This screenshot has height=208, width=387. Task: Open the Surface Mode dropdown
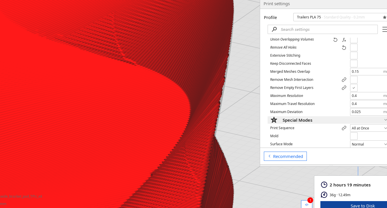[x=369, y=144]
